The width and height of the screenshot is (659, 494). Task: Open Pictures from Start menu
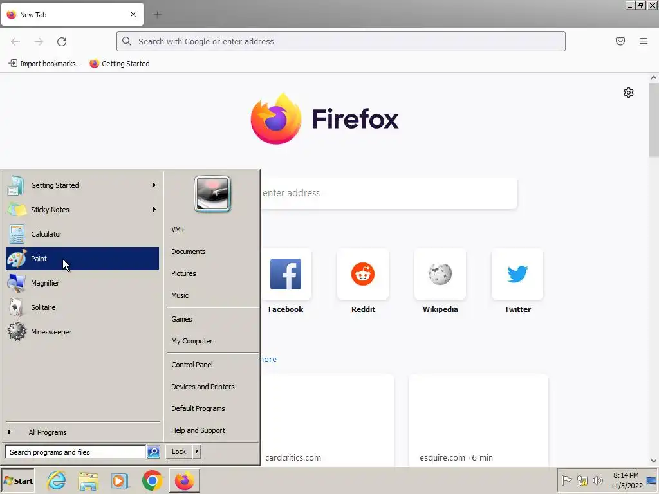click(x=211, y=273)
